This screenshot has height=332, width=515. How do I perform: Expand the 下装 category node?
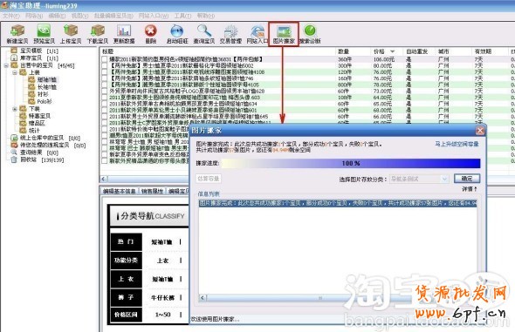(15, 109)
